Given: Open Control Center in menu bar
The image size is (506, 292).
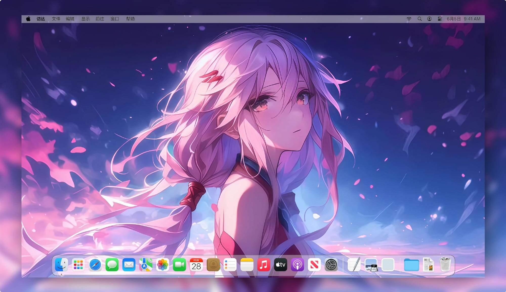Looking at the screenshot, I should (440, 19).
